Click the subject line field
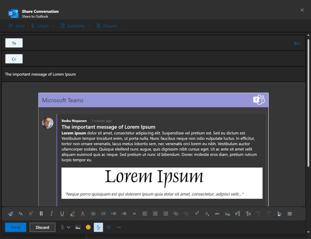This screenshot has width=311, height=239. point(152,74)
